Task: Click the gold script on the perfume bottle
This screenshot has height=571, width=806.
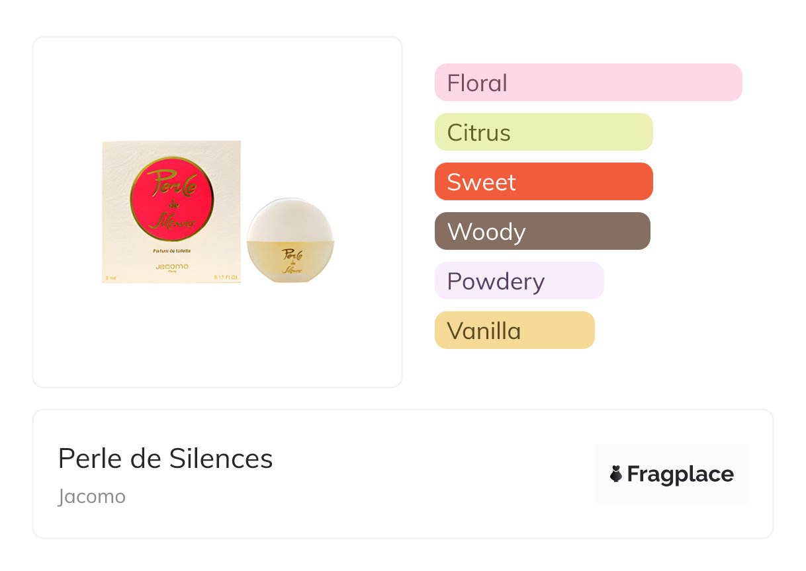Action: click(292, 260)
